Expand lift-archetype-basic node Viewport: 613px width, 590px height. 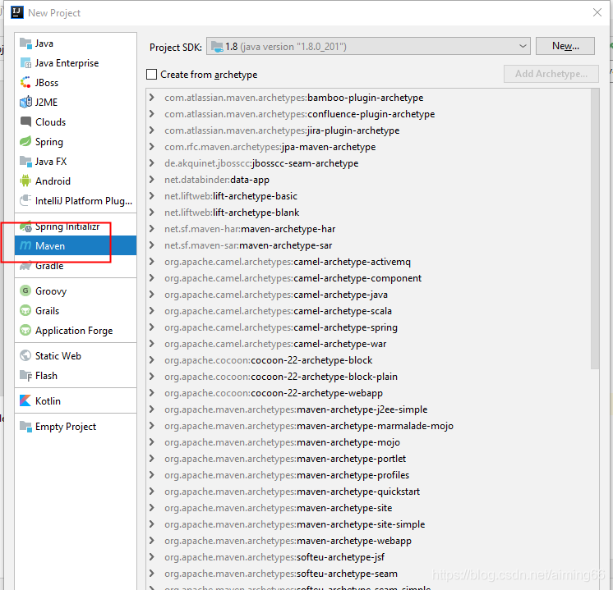coord(152,196)
